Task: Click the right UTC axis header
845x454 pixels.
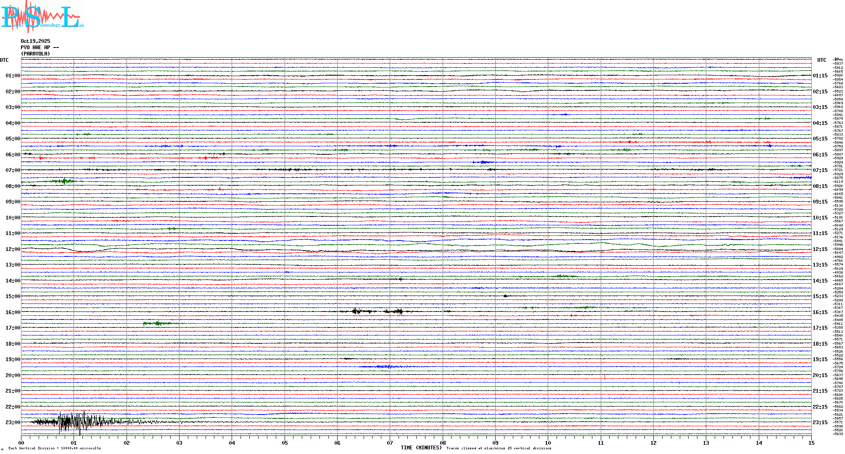Action: (x=821, y=60)
